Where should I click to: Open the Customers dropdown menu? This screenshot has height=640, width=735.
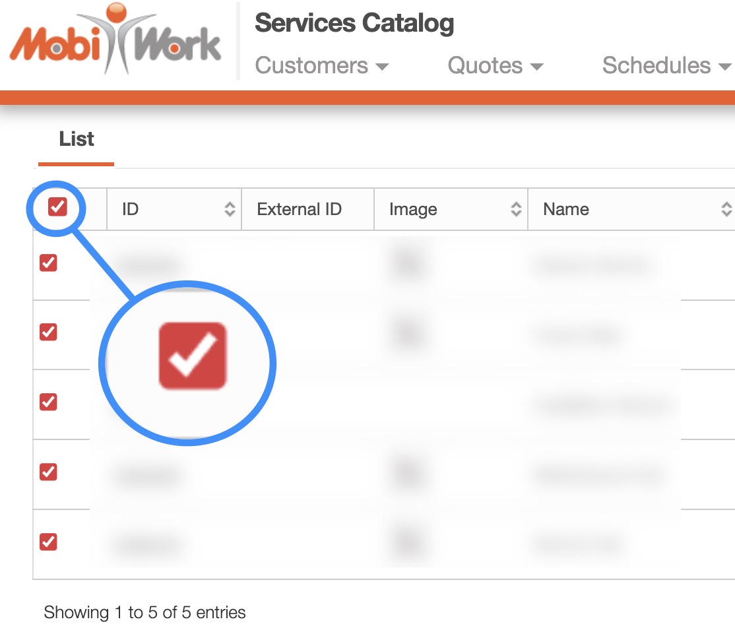pos(322,66)
